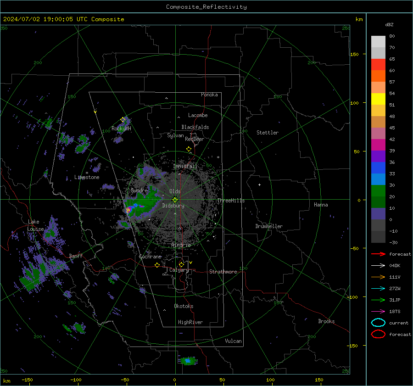Click the Innisfail city label
413x386 pixels.
[185, 166]
